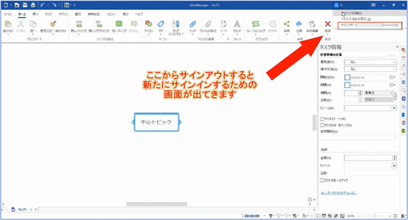Click the New document icon in quick access toolbar
The height and width of the screenshot is (220, 408).
(x=6, y=5)
